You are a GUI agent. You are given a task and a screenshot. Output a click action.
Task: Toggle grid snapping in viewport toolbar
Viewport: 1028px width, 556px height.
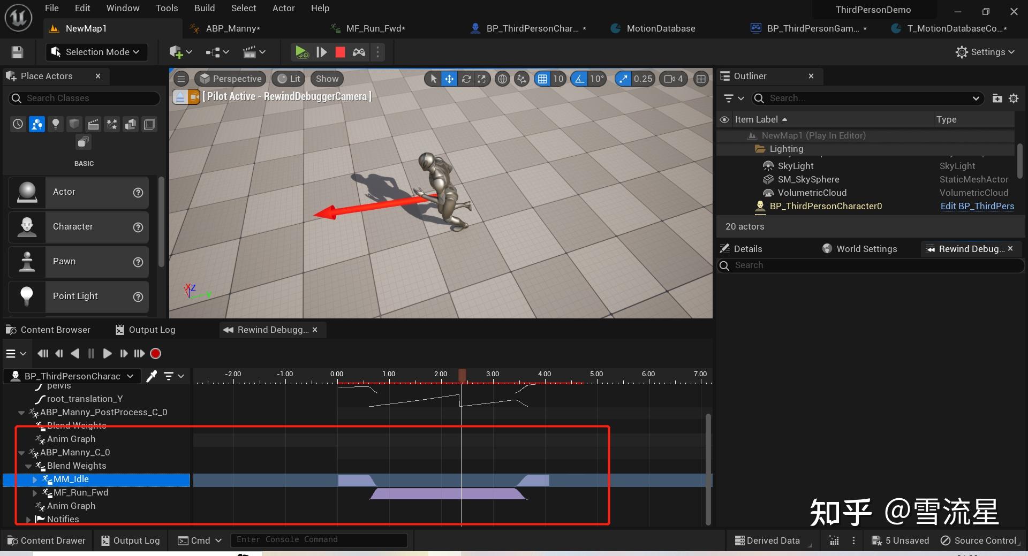(542, 79)
